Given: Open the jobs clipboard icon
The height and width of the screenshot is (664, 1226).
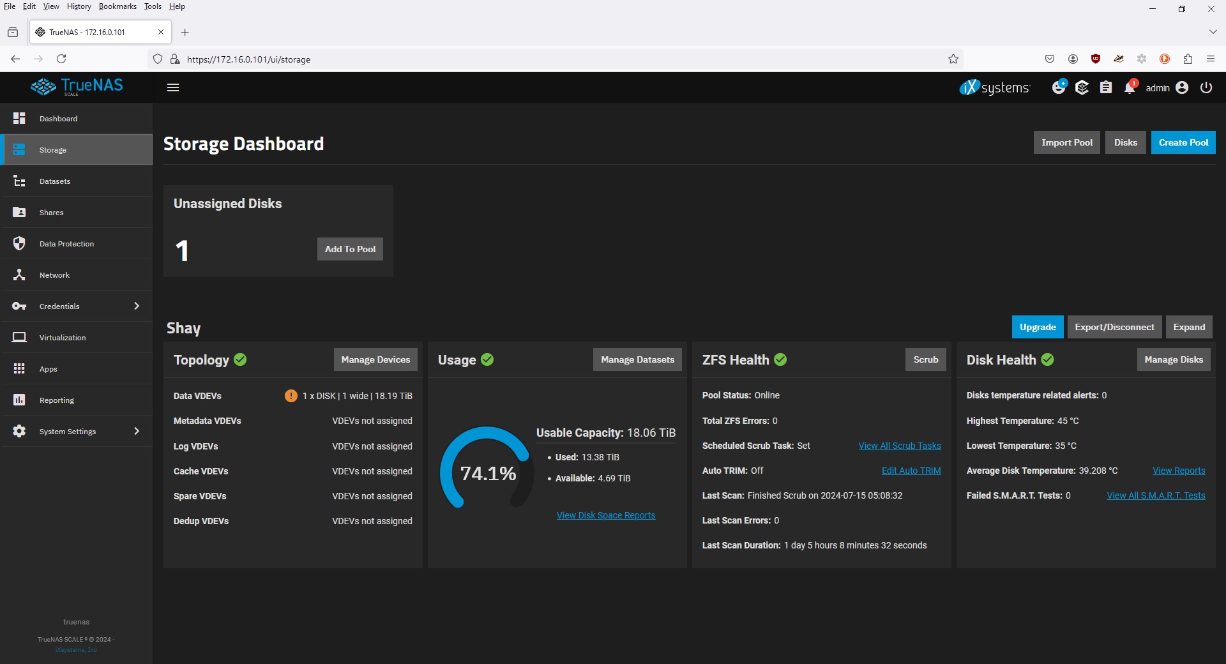Looking at the screenshot, I should tap(1105, 87).
